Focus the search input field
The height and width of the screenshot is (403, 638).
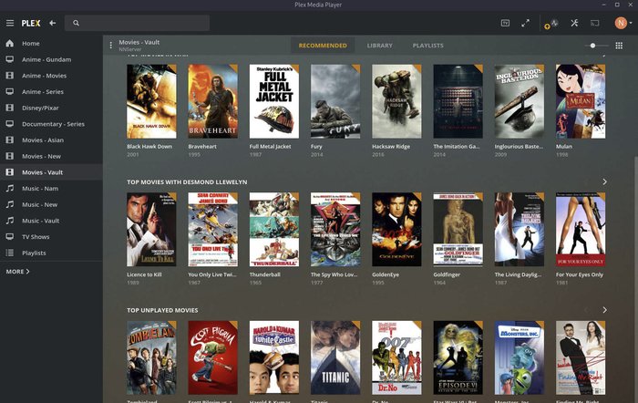pos(137,23)
